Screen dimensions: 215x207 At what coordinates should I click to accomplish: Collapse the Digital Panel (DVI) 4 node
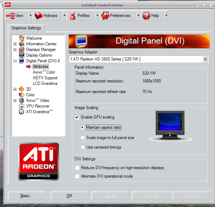point(15,61)
